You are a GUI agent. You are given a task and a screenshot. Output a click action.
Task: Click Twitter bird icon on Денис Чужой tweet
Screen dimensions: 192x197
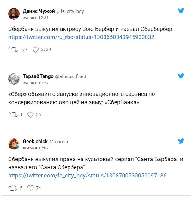coord(181,11)
